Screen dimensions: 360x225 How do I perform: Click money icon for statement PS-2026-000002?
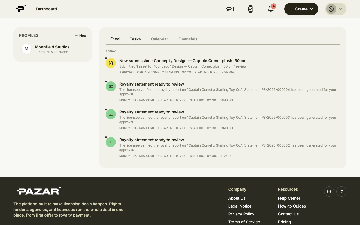click(x=111, y=142)
